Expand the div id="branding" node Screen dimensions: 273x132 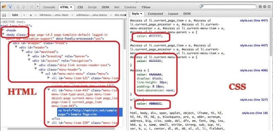29,56
